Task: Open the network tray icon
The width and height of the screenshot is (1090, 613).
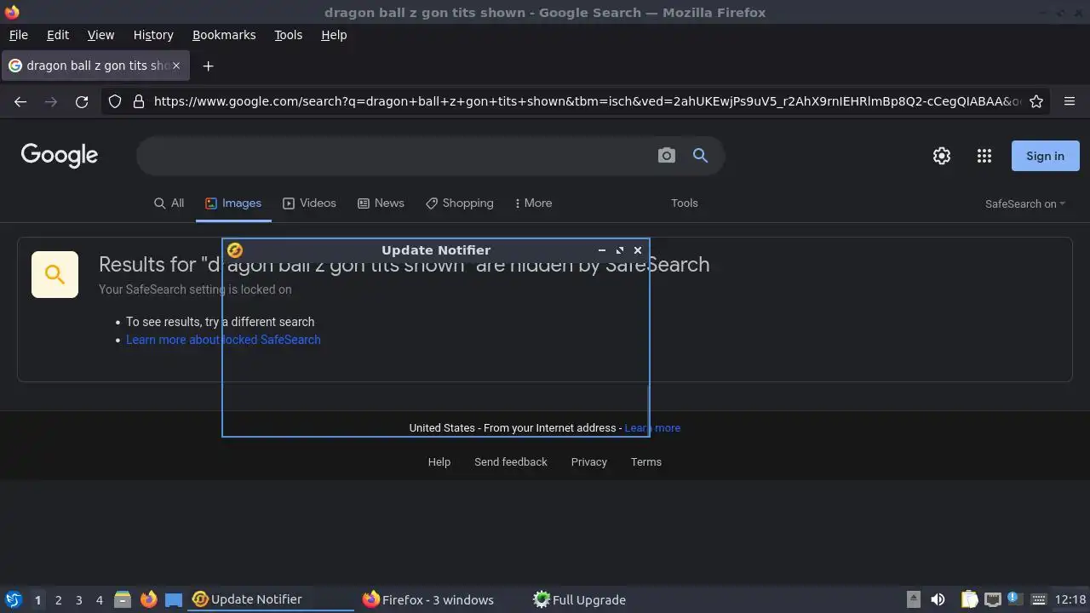Action: coord(992,599)
